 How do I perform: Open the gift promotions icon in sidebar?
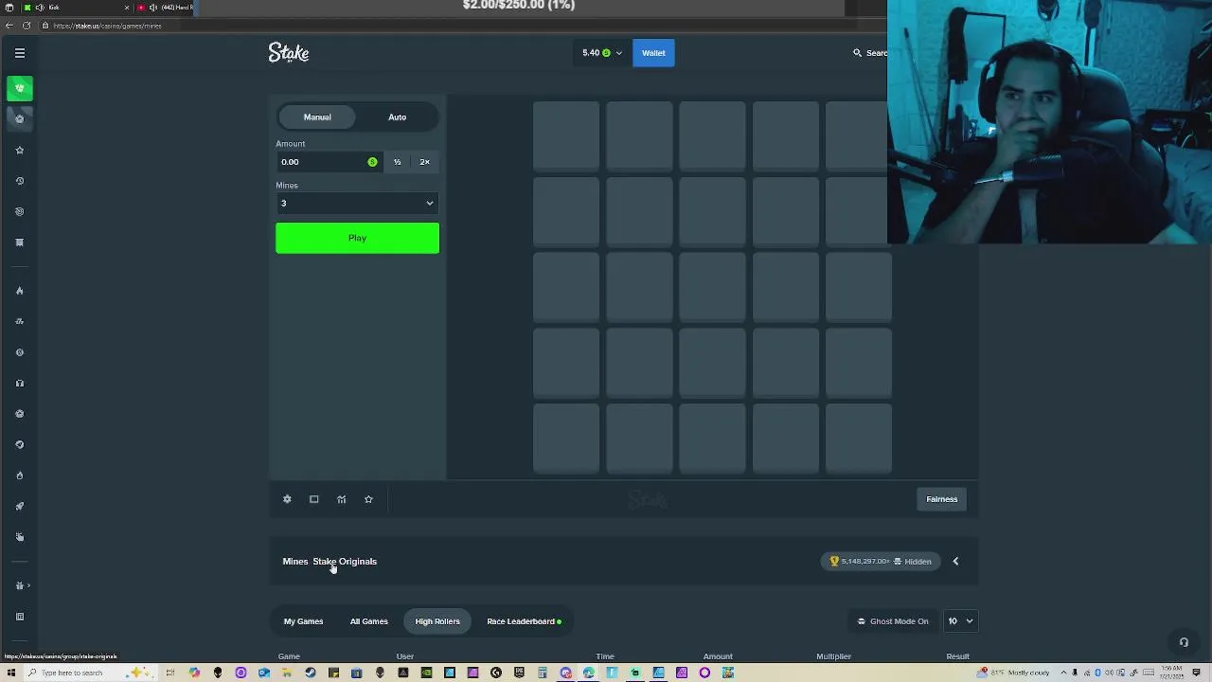[19, 585]
